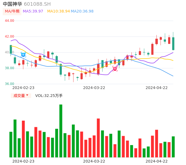This screenshot has height=165, width=186.
Task: Select the last green candlestick on the right
Action: point(173,44)
